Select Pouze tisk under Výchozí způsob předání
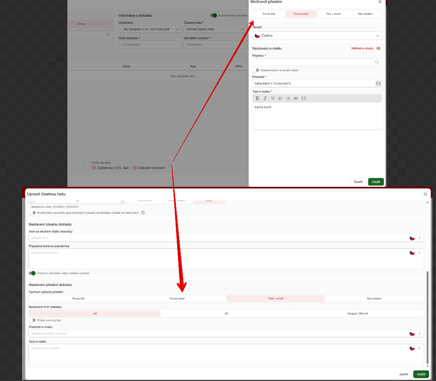 [79, 299]
